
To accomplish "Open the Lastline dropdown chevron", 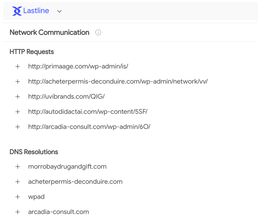I will coord(59,11).
